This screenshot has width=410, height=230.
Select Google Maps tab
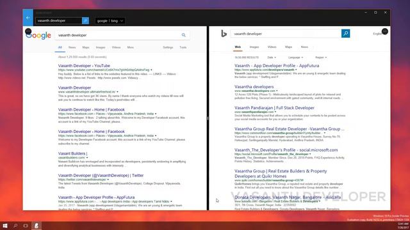click(x=86, y=47)
